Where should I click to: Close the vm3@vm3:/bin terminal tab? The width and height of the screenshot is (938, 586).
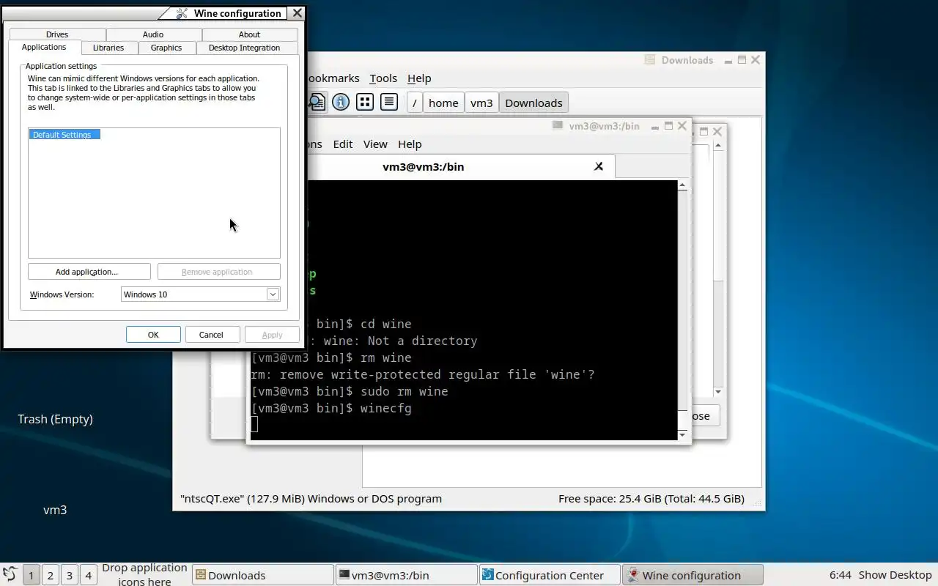coord(599,166)
